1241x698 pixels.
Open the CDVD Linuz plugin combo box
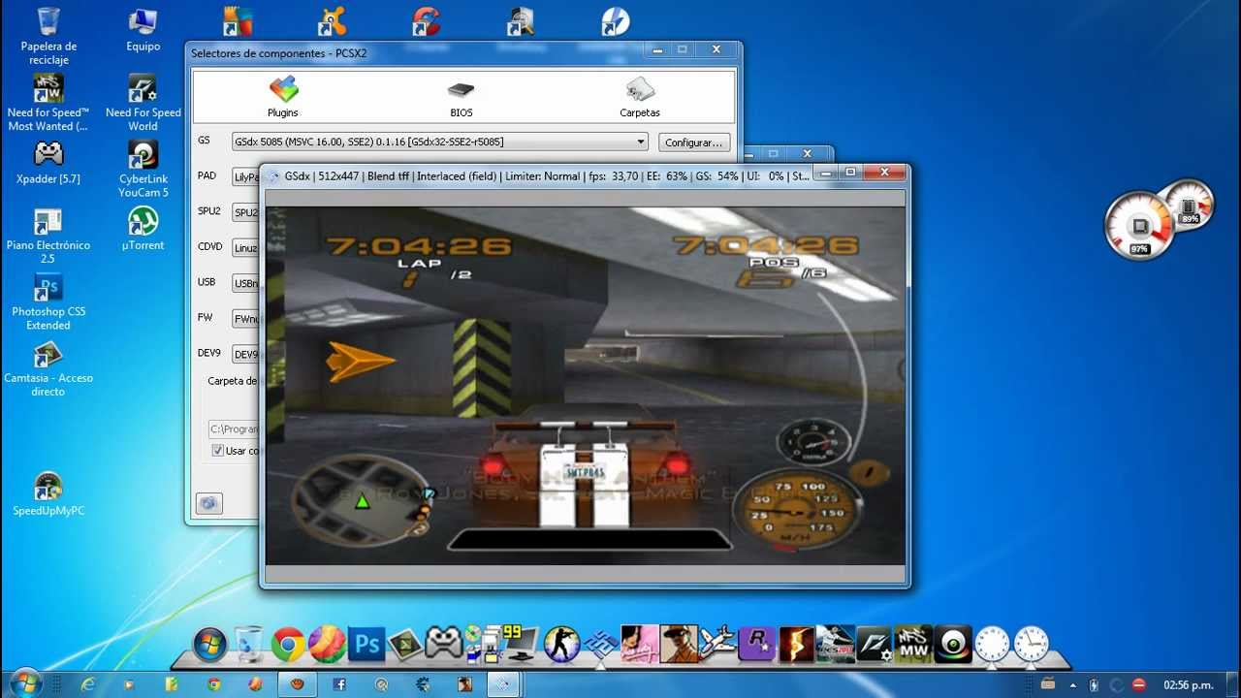pos(245,247)
